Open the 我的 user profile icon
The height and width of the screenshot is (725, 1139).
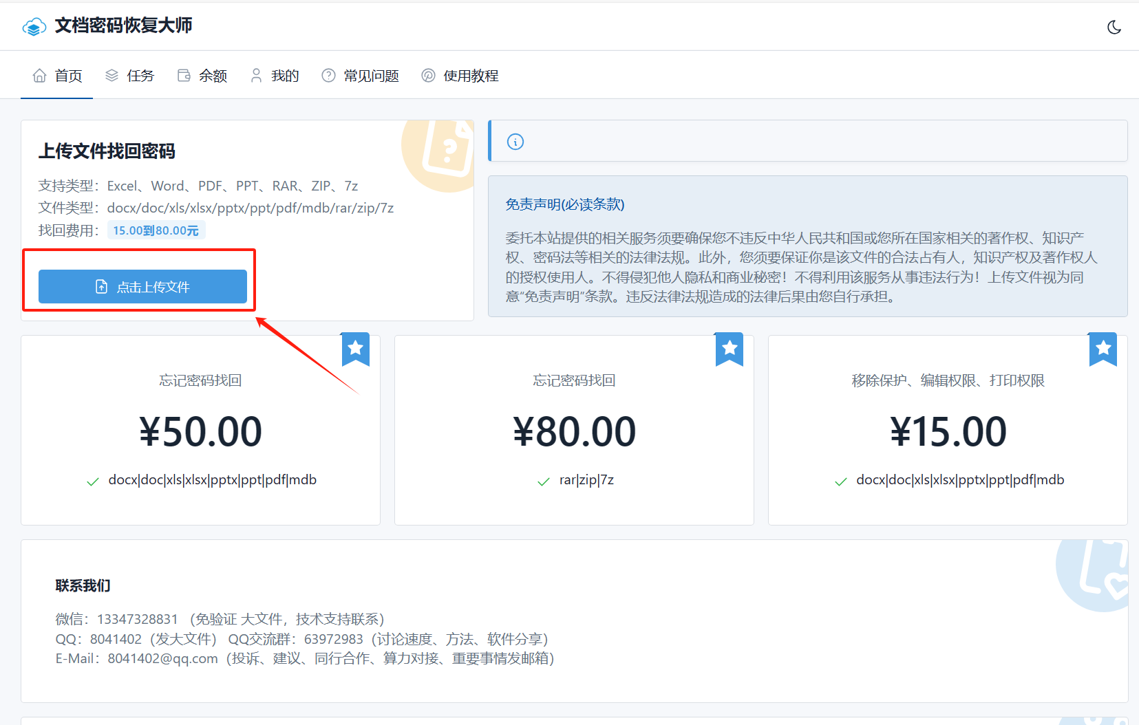click(255, 75)
